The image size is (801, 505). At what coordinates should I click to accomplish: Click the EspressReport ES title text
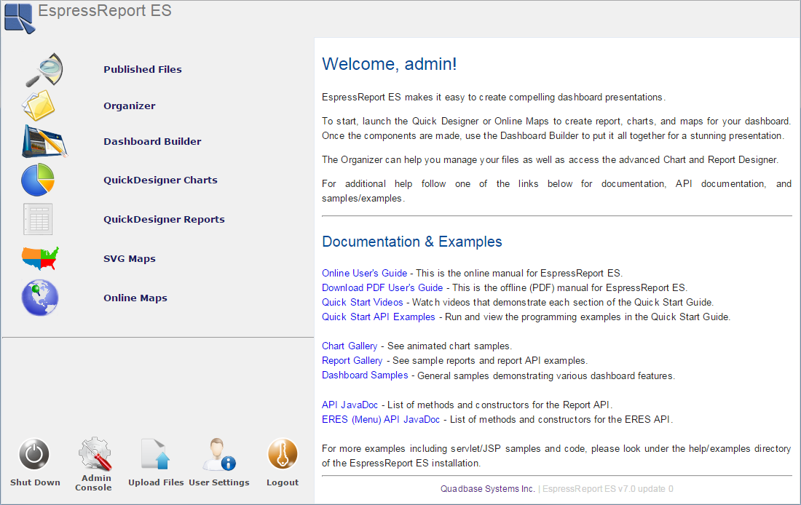pos(105,11)
